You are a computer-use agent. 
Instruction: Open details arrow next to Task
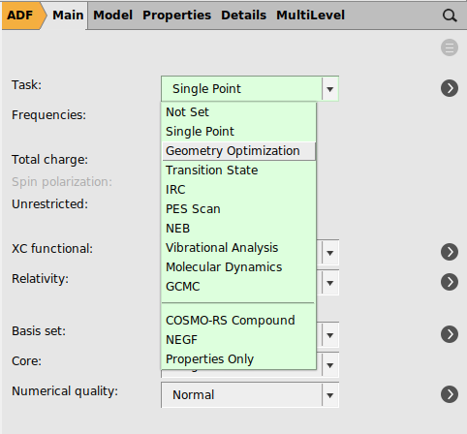[x=450, y=88]
